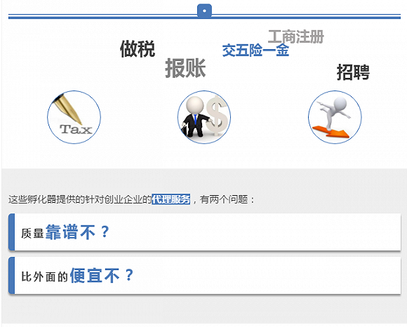Click the highlighted 代理服务 text
The image size is (407, 327).
[x=171, y=199]
